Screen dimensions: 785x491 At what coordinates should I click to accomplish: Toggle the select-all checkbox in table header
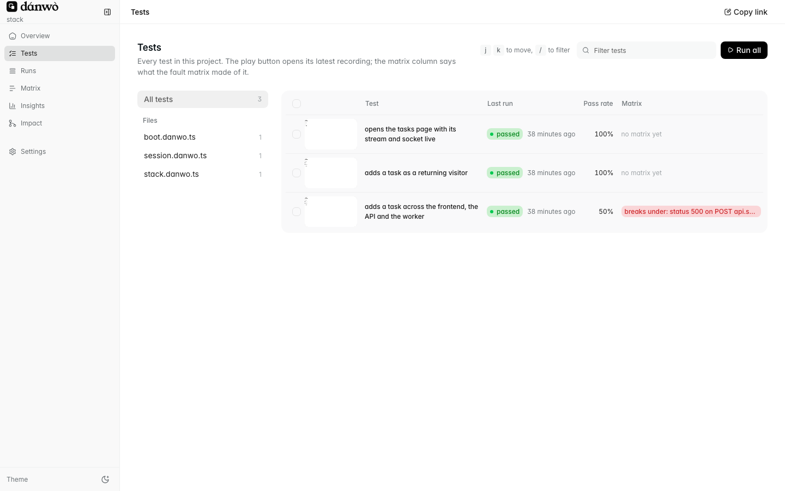(x=297, y=104)
